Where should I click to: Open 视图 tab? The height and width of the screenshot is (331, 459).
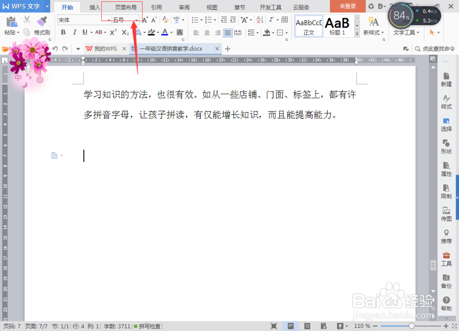[x=212, y=7]
